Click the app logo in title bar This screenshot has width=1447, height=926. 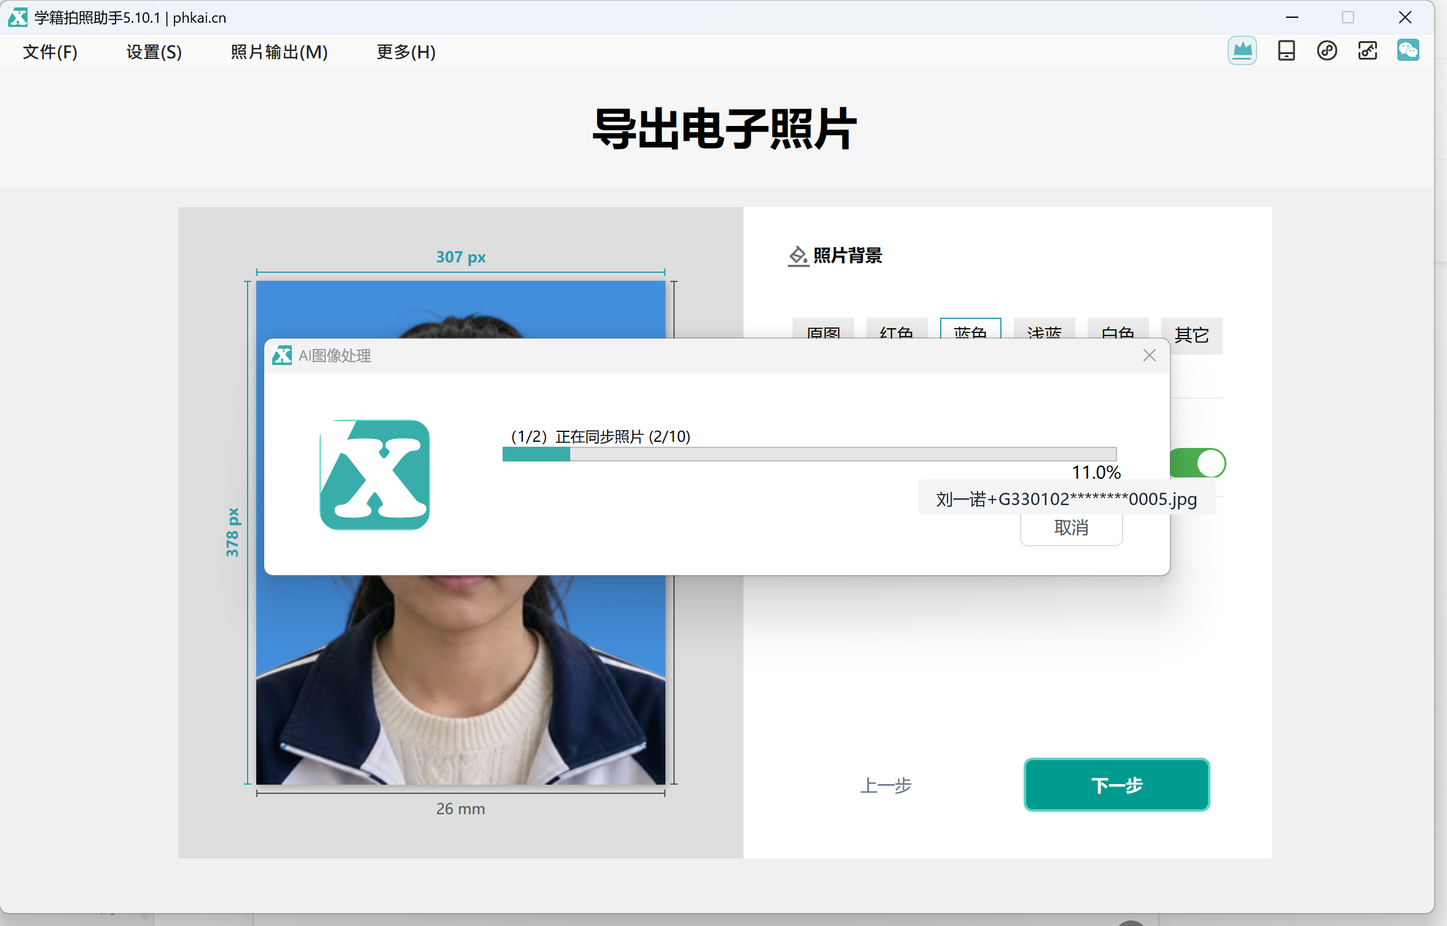17,17
